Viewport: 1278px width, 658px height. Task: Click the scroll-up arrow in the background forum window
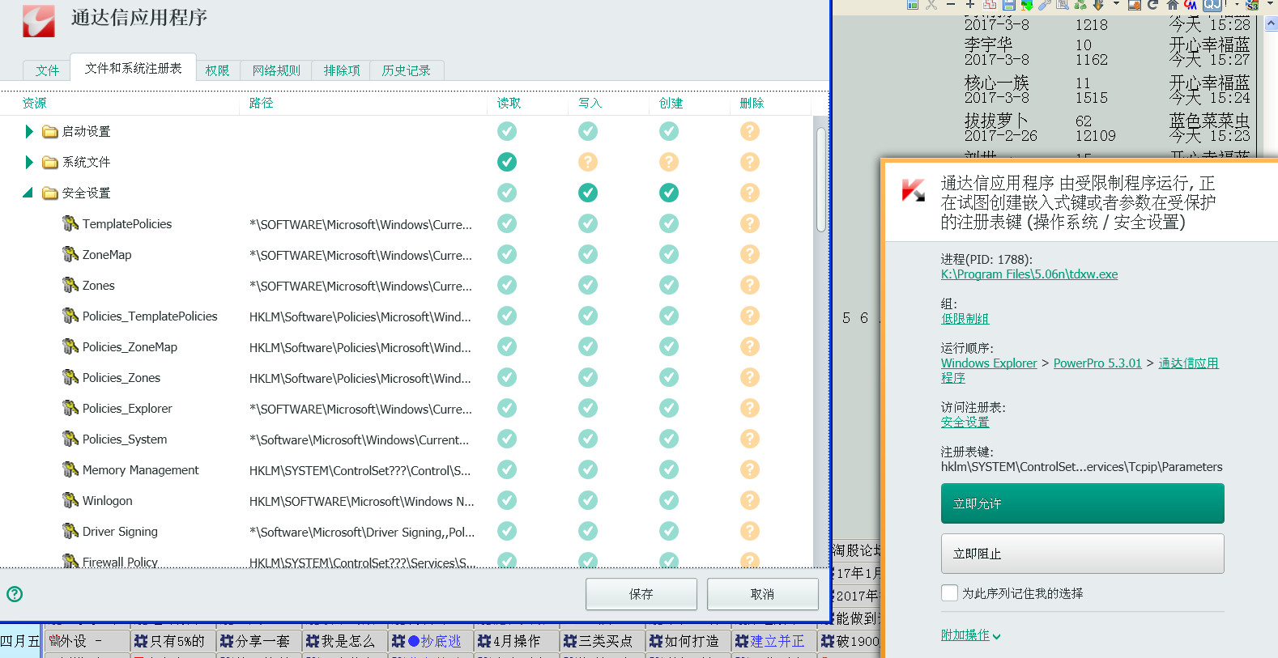[1271, 24]
